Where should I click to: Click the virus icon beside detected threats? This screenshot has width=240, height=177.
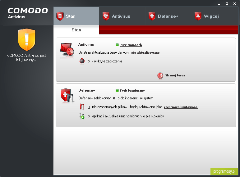coord(82,61)
